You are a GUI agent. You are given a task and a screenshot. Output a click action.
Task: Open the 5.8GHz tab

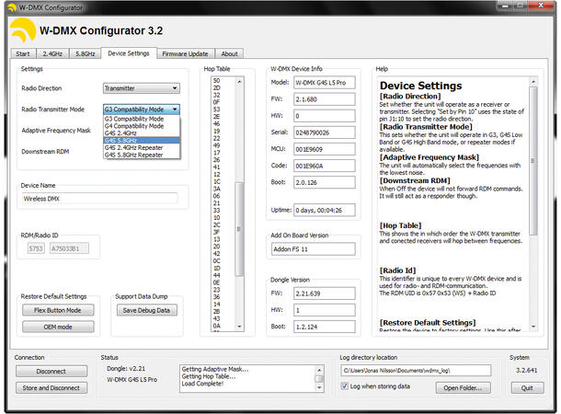coord(86,53)
